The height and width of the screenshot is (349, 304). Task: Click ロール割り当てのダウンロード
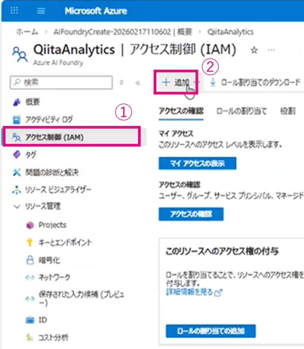click(x=260, y=83)
